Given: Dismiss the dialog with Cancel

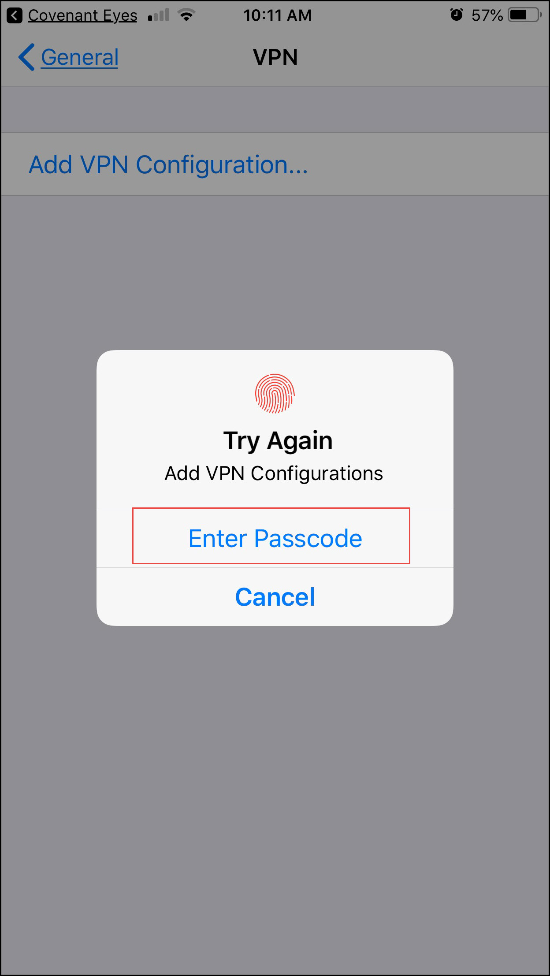Looking at the screenshot, I should pyautogui.click(x=275, y=597).
